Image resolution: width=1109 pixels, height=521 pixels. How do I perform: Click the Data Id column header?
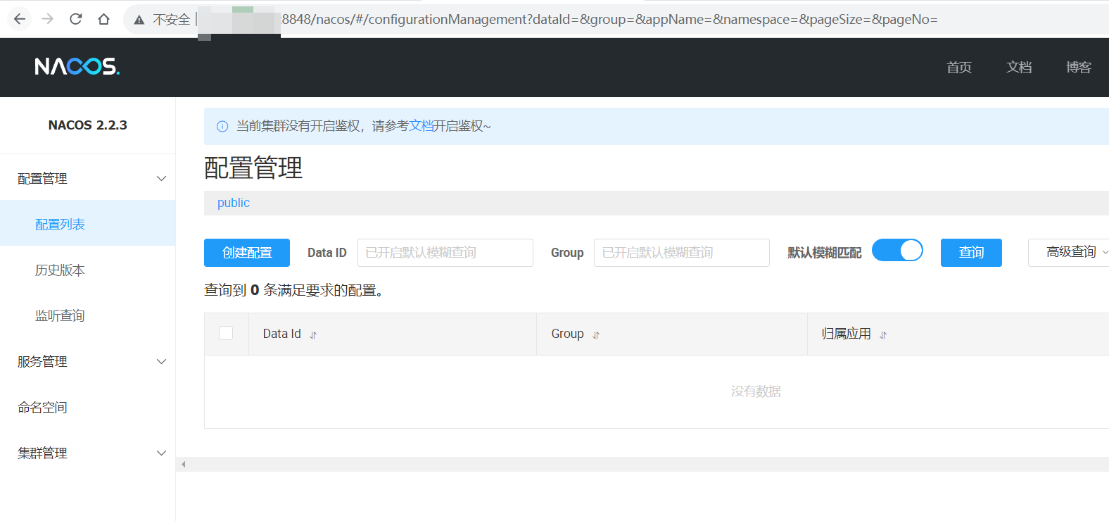click(x=281, y=334)
